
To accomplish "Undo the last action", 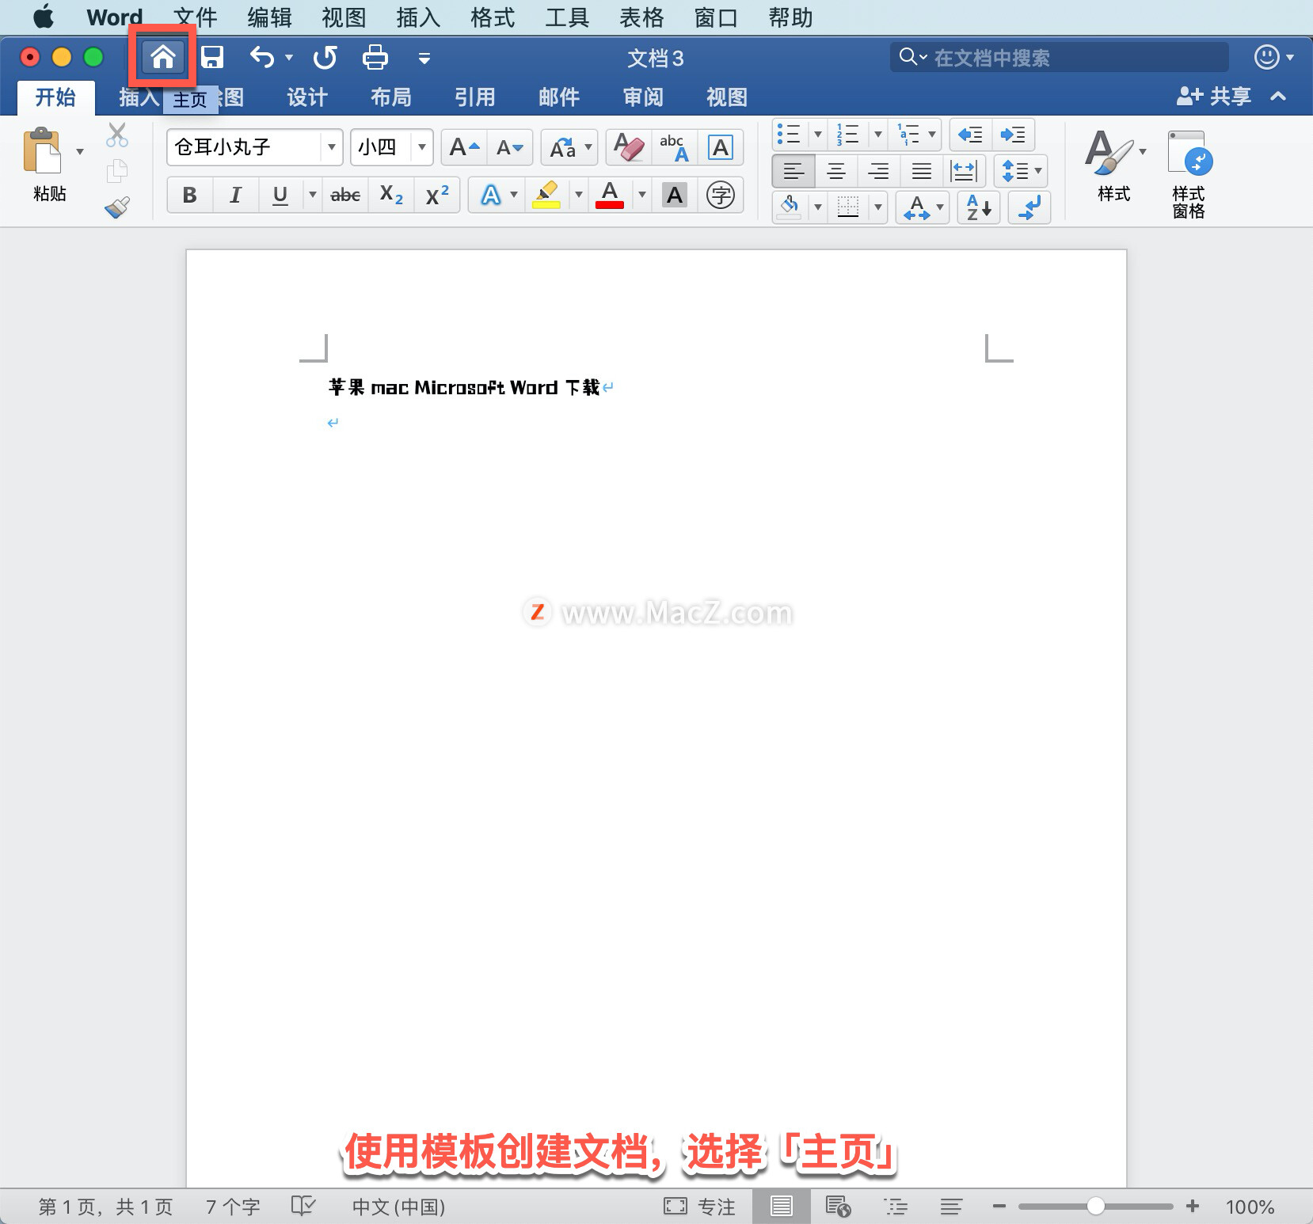I will point(261,57).
